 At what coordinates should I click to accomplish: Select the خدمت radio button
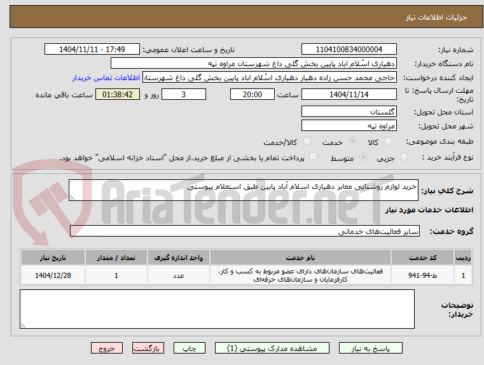pos(352,141)
